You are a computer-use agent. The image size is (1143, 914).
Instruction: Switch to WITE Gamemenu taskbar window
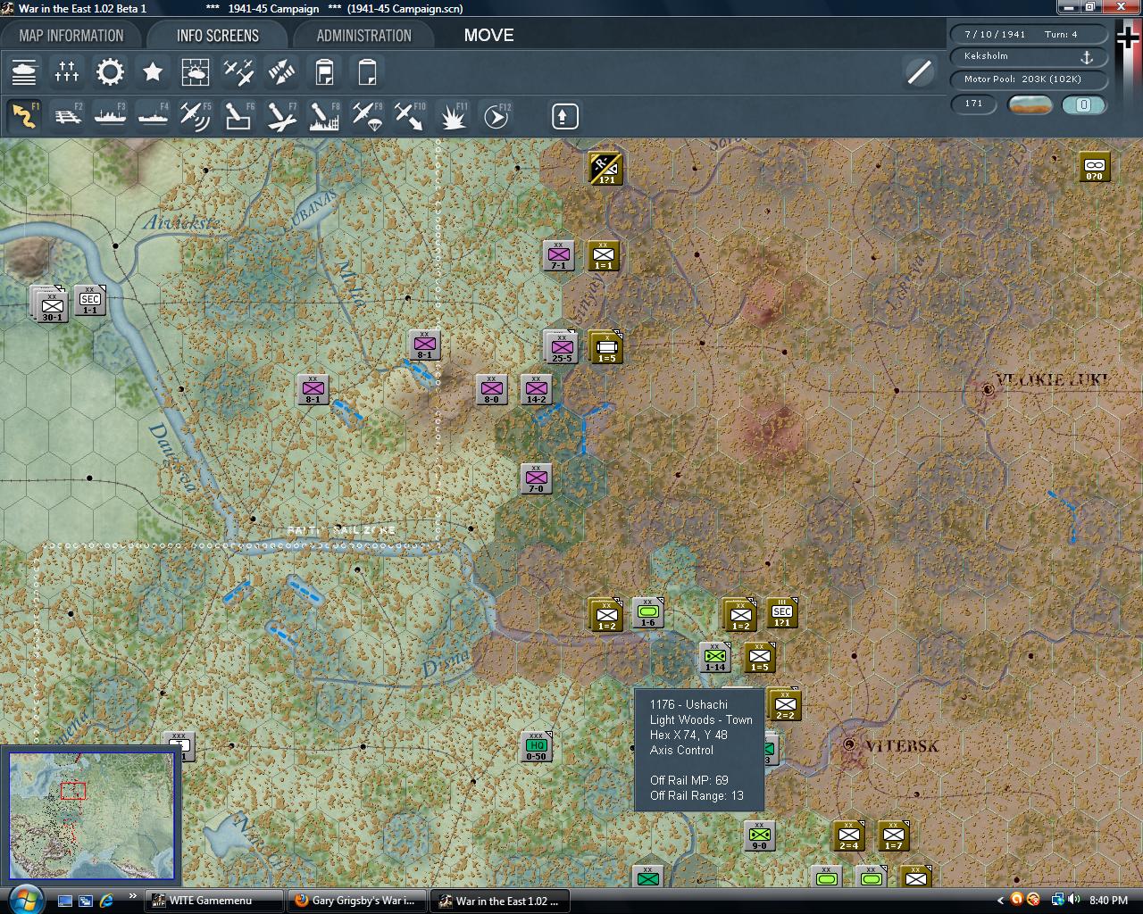tap(213, 901)
